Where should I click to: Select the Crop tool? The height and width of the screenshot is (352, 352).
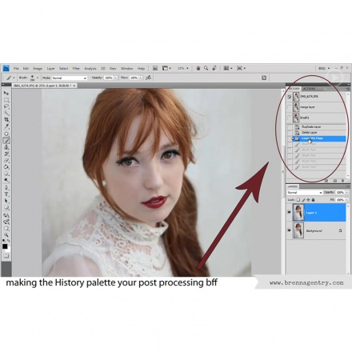[x=6, y=120]
